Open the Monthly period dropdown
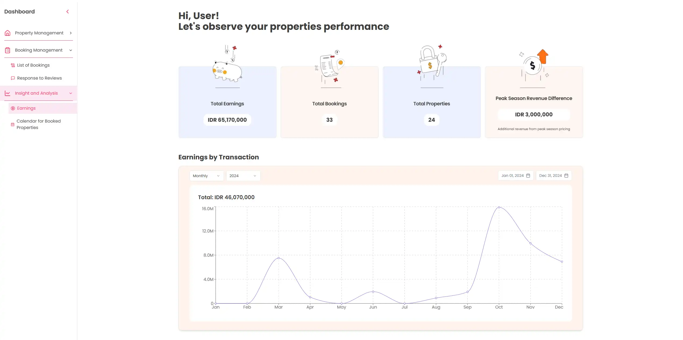 pos(207,176)
